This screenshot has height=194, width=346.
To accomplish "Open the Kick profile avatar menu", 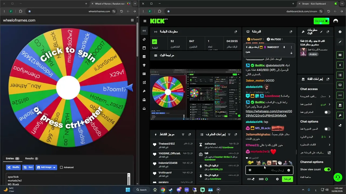I will pyautogui.click(x=336, y=21).
